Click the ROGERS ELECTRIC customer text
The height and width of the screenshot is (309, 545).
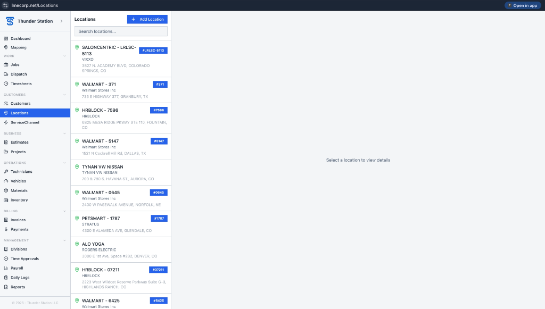click(x=99, y=249)
